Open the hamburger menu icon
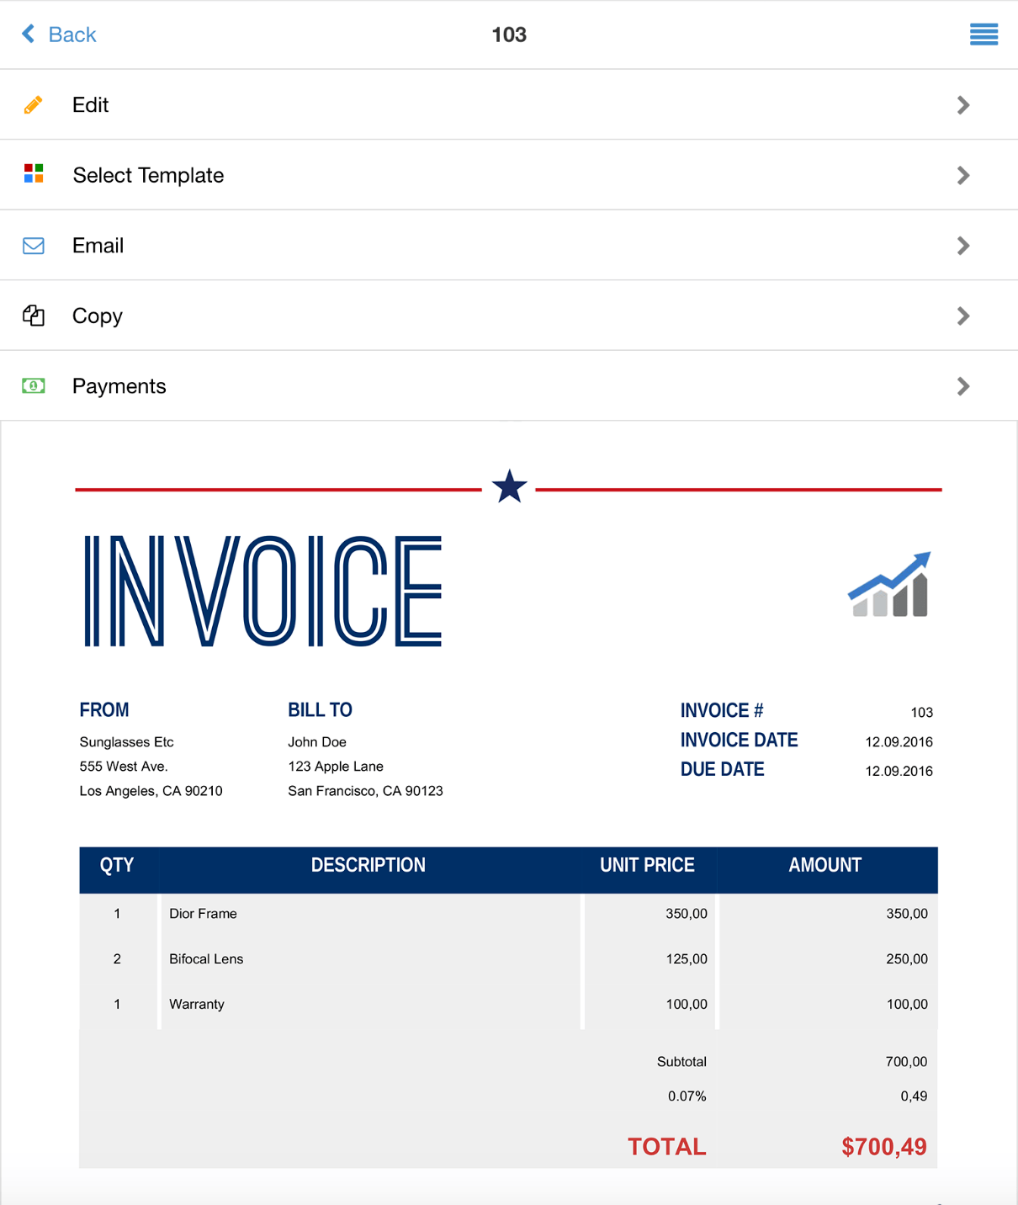Image resolution: width=1018 pixels, height=1205 pixels. click(x=984, y=35)
